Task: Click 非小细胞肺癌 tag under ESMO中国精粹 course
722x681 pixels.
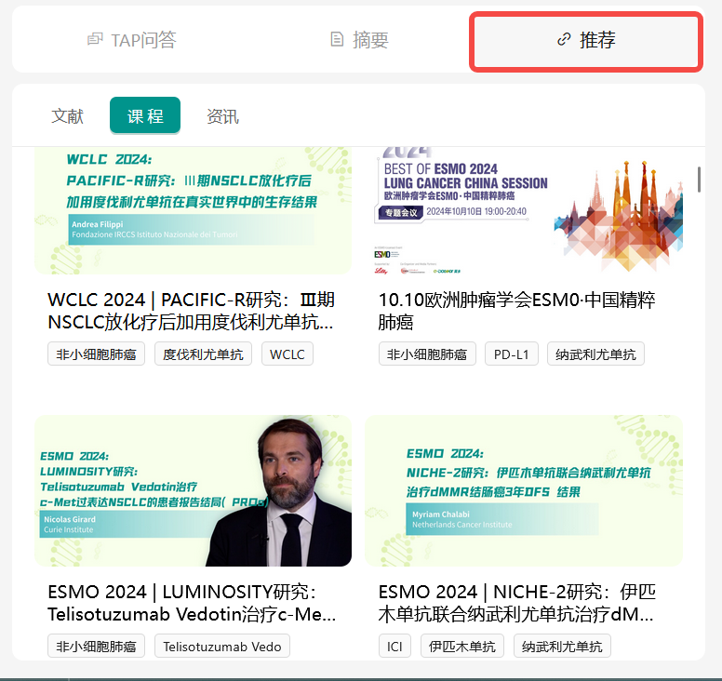Action: (x=427, y=354)
